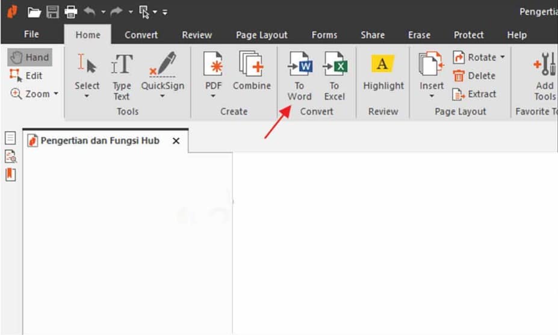Click the To Word convert icon

(x=299, y=65)
